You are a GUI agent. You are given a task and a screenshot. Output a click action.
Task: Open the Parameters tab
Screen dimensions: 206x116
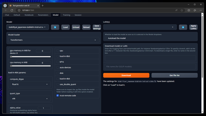tap(43, 15)
